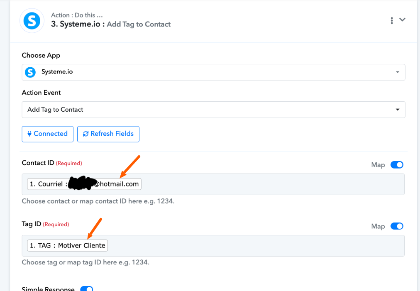The image size is (420, 291).
Task: Disable the Simple Response toggle
Action: coord(86,289)
